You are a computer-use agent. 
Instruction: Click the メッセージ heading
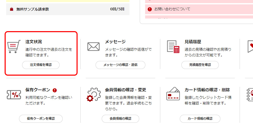click(x=115, y=42)
